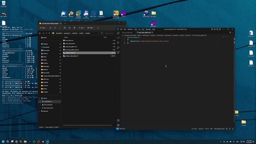Open the Sort dropdown in File Explorer
This screenshot has height=144, width=256.
coord(82,28)
